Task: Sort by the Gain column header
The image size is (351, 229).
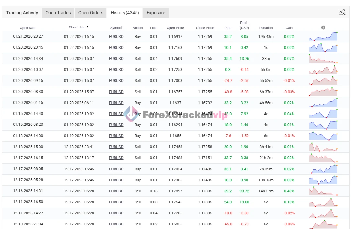Action: 289,28
